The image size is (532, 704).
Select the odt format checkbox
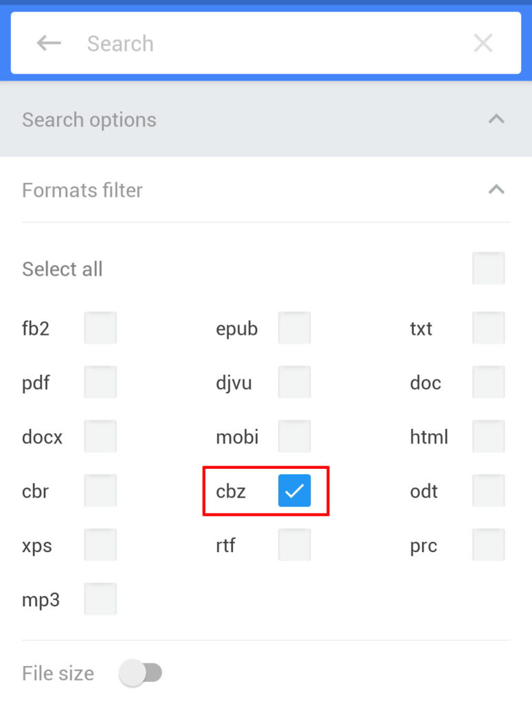coord(488,489)
